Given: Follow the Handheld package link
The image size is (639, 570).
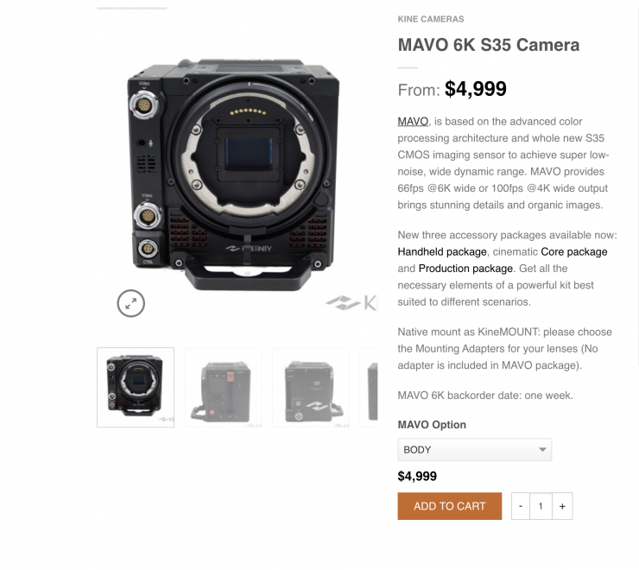Looking at the screenshot, I should pos(442,251).
